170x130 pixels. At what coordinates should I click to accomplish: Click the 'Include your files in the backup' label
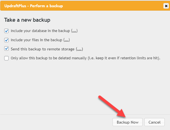click(37, 40)
